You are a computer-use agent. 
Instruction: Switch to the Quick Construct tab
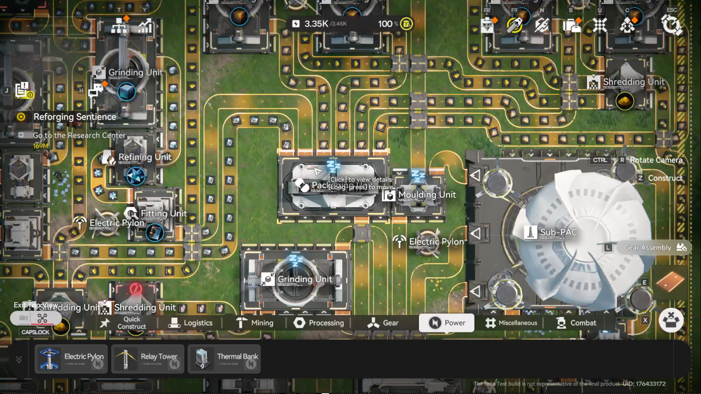124,323
